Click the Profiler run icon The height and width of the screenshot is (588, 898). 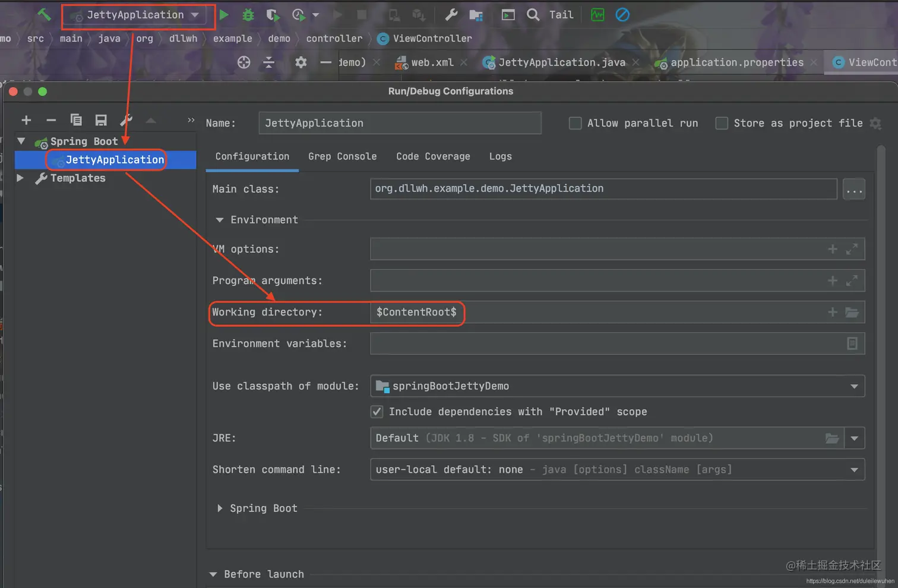point(299,15)
